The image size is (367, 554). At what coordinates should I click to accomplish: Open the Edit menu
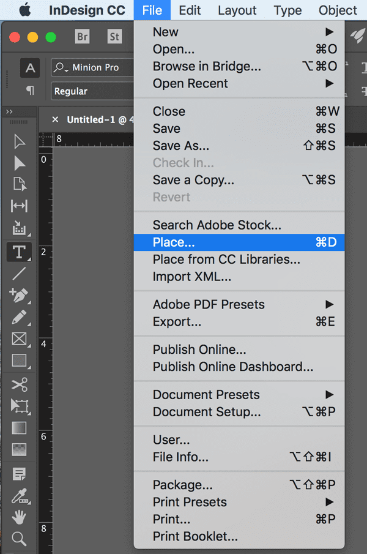tap(190, 10)
